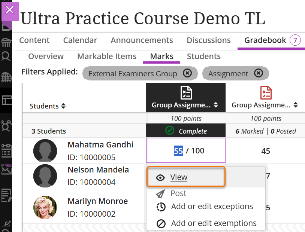Image resolution: width=305 pixels, height=232 pixels.
Task: Click the globe Activity Stream sidebar icon
Action: (6, 77)
